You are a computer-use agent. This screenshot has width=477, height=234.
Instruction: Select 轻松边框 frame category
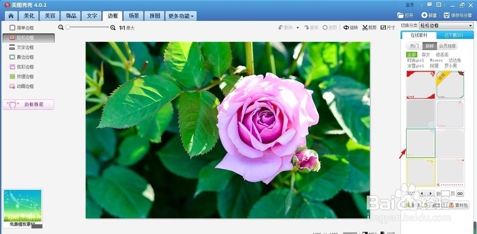29,38
